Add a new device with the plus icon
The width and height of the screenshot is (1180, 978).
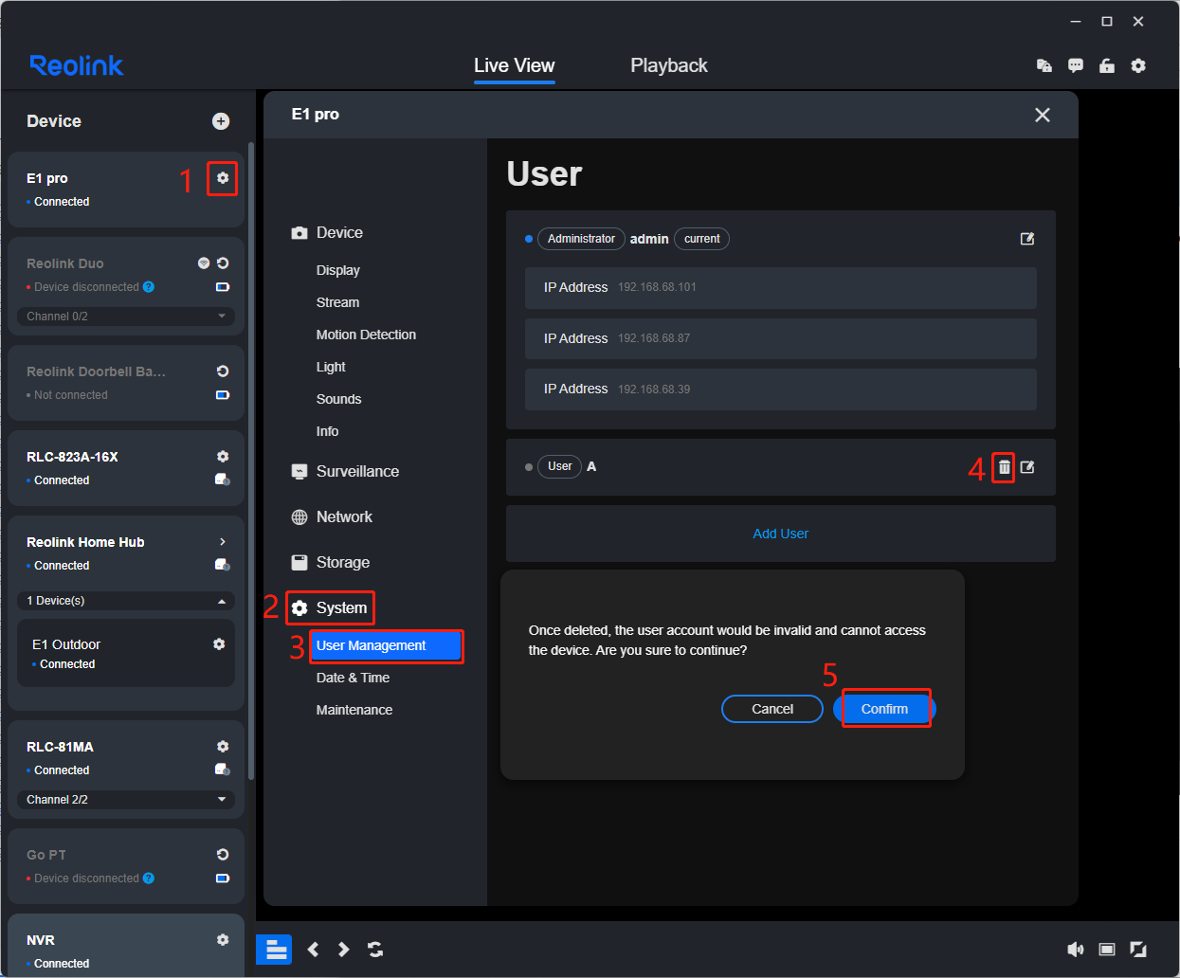[221, 121]
